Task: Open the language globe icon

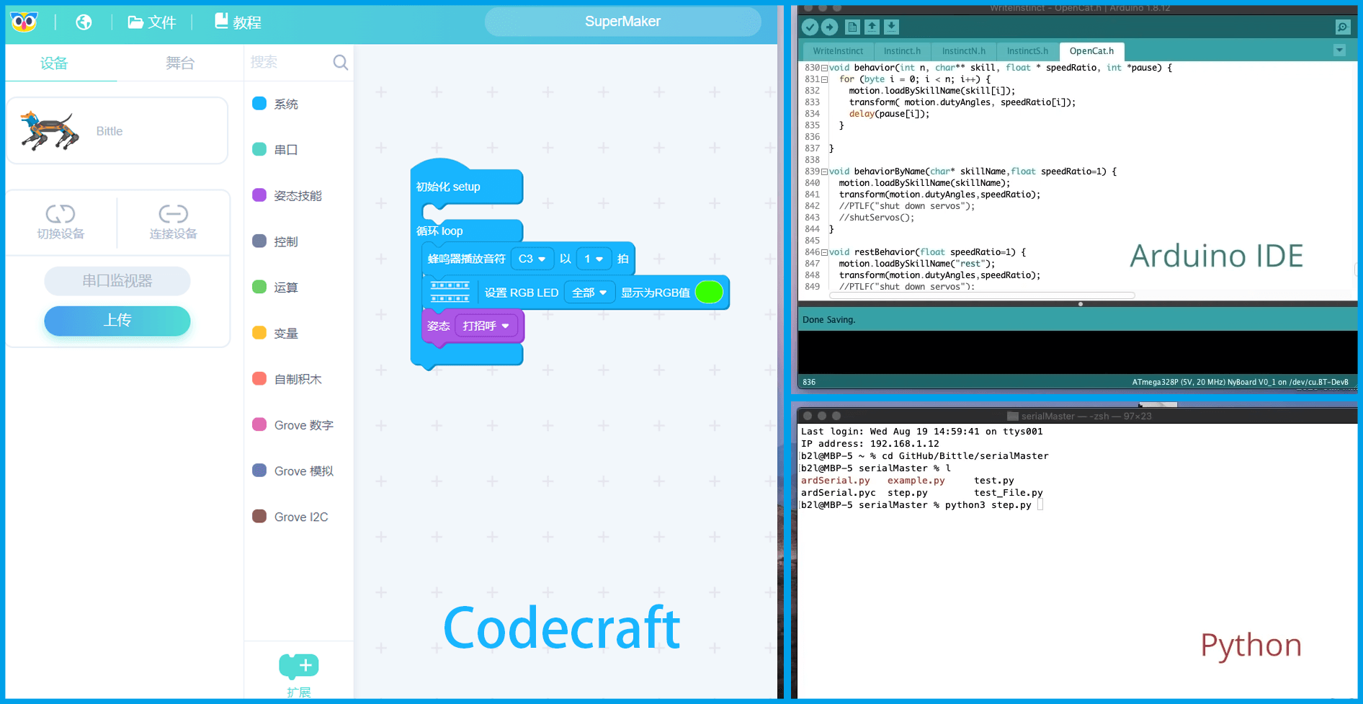Action: point(84,22)
